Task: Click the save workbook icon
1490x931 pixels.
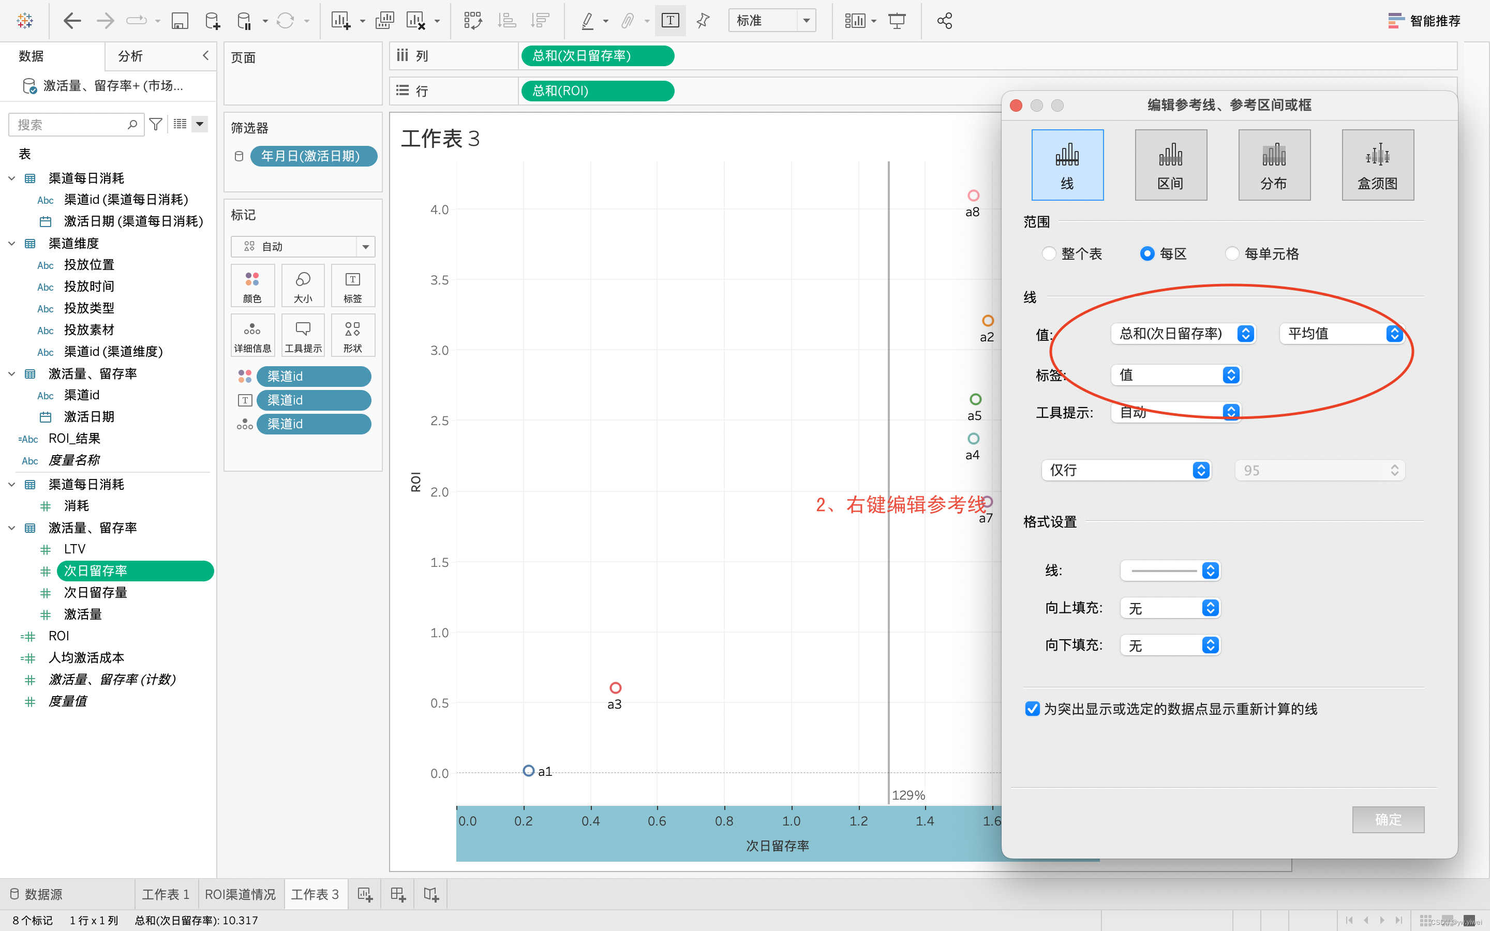Action: pyautogui.click(x=179, y=21)
